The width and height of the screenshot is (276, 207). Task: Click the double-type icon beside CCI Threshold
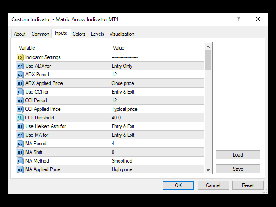tap(20, 118)
